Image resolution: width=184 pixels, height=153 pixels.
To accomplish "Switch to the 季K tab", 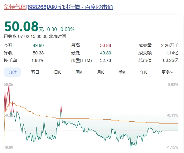I will click(122, 72).
